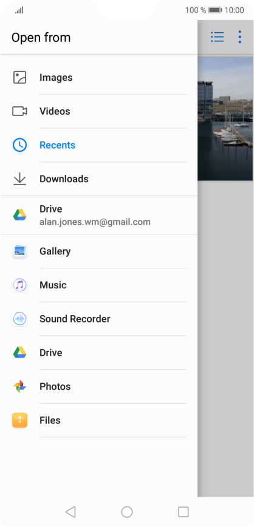Open the Gallery app icon

(x=19, y=251)
